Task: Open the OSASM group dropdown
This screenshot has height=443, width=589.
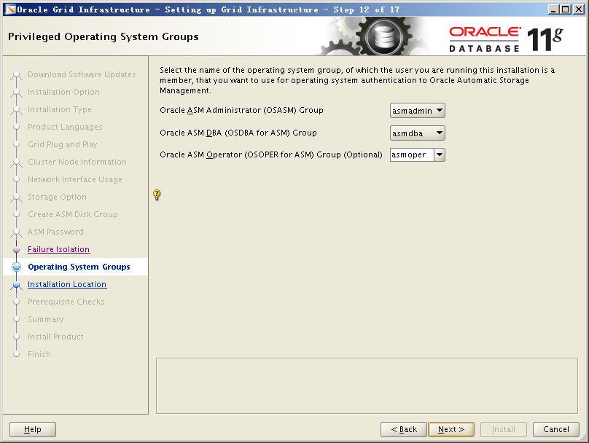Action: click(418, 111)
